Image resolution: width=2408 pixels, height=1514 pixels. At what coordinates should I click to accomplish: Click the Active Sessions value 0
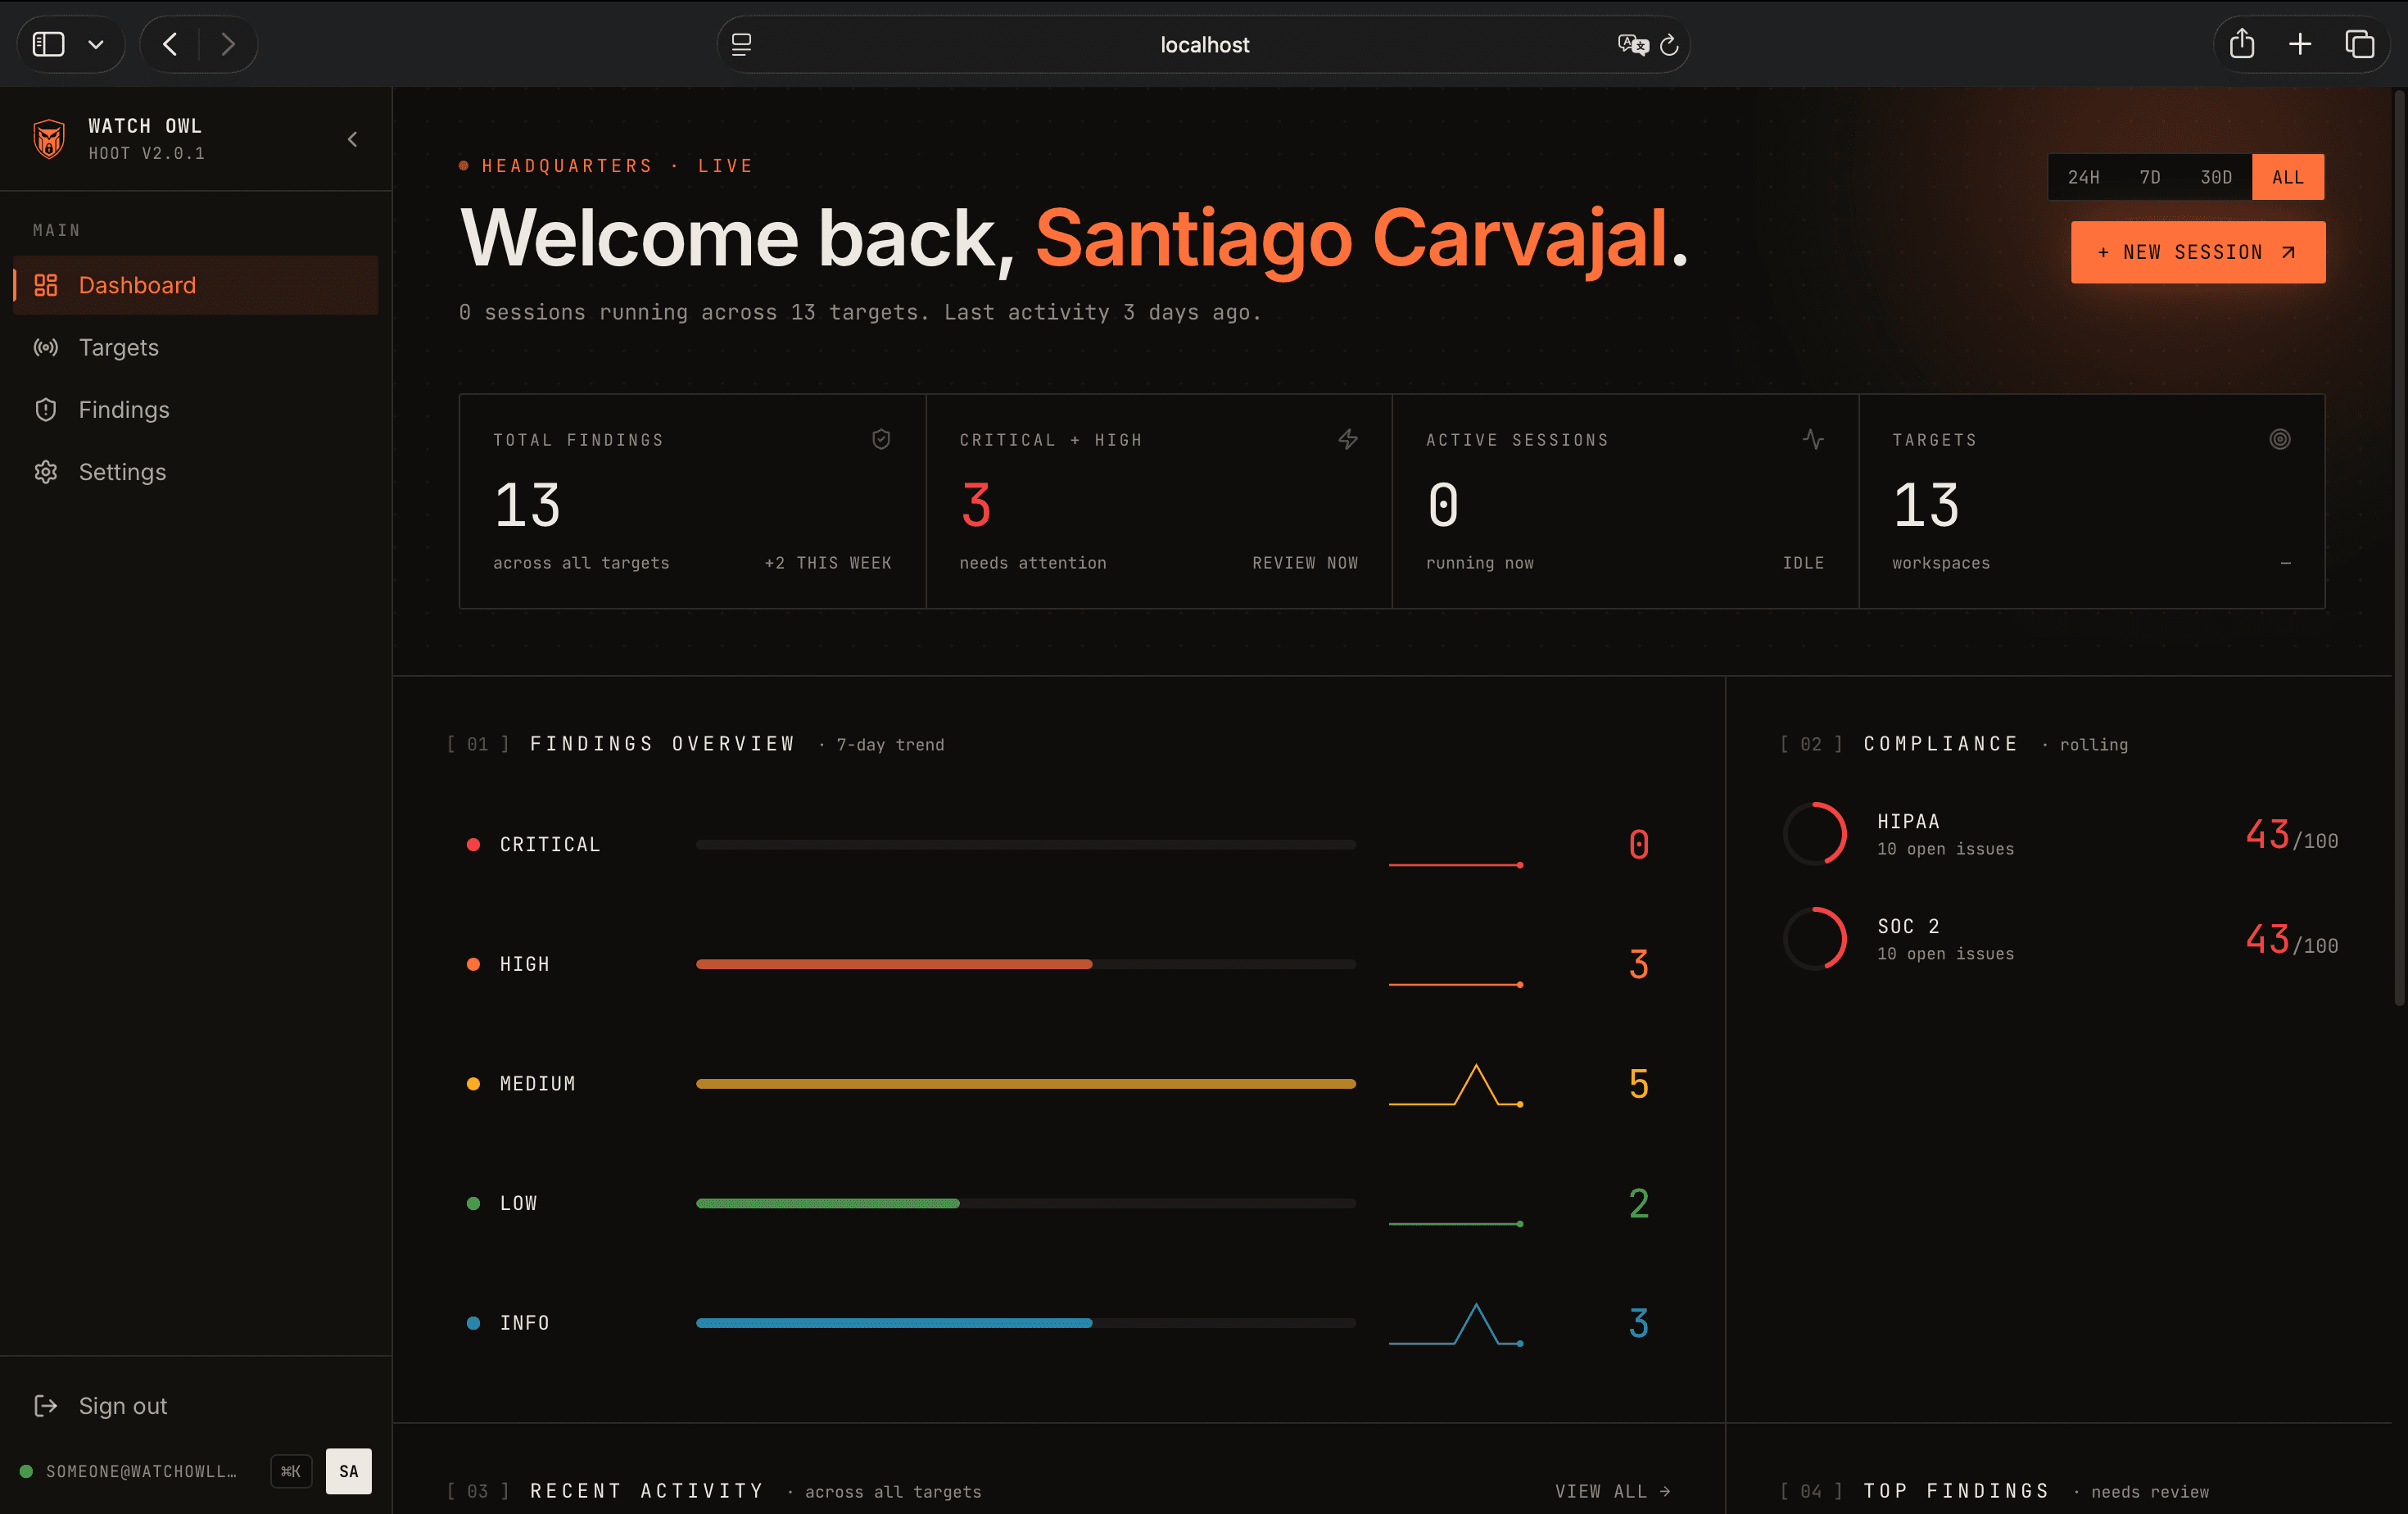[1443, 505]
